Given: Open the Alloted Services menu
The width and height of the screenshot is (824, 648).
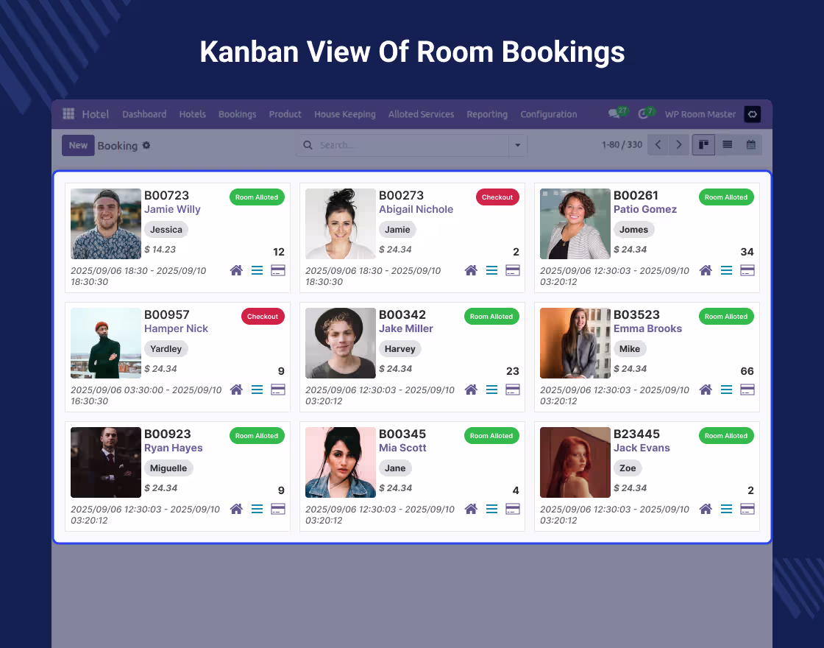Looking at the screenshot, I should (421, 114).
